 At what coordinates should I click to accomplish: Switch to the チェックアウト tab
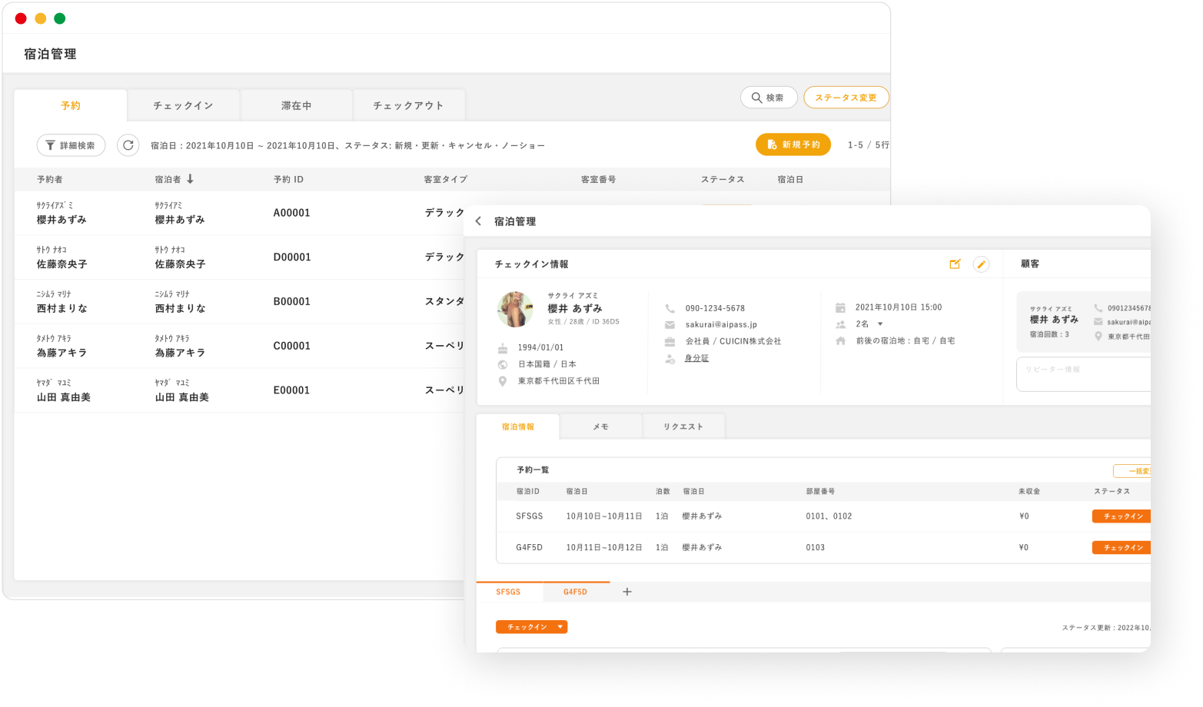[x=408, y=105]
